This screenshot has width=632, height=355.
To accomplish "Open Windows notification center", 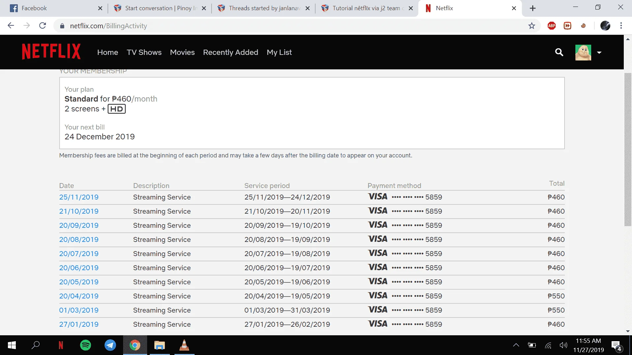I will click(616, 345).
